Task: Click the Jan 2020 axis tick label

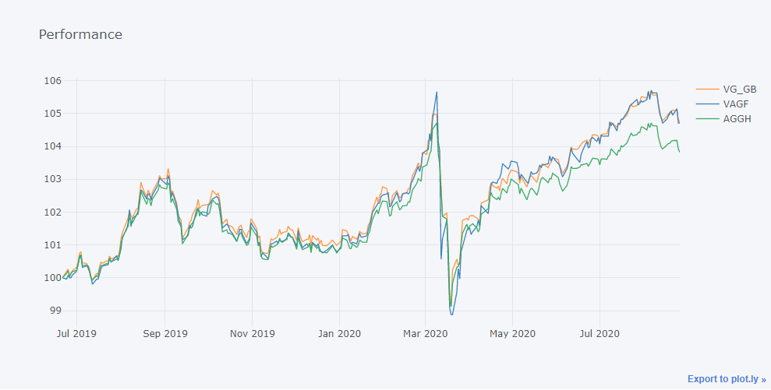Action: point(339,334)
